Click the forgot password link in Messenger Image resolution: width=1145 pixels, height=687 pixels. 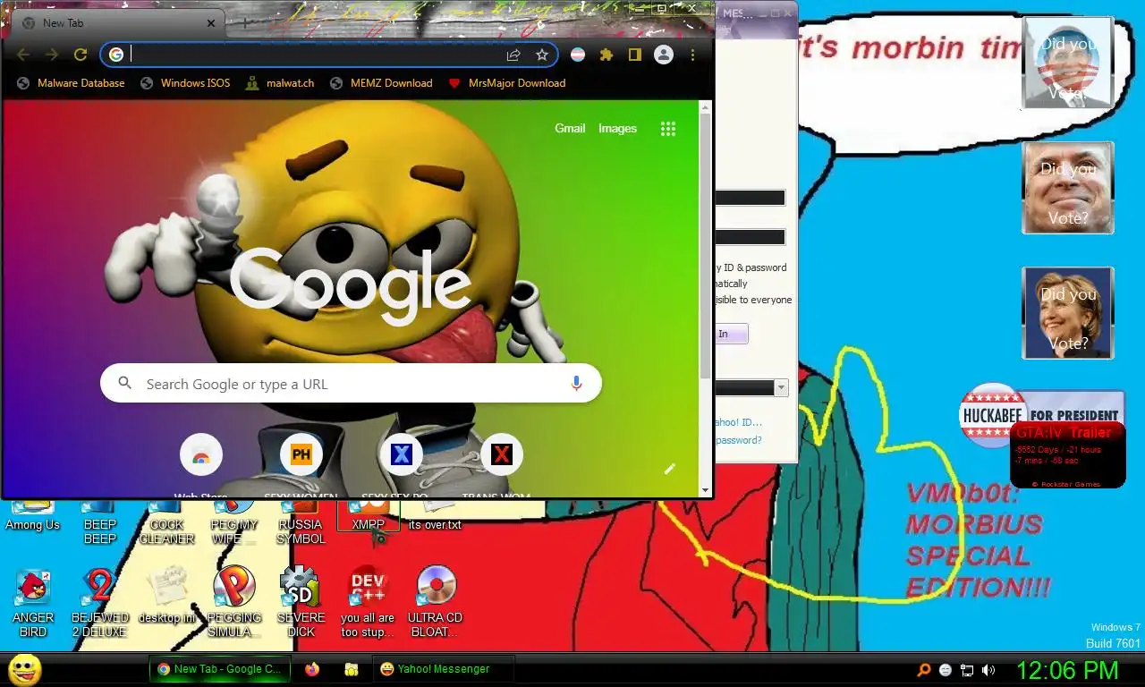(x=738, y=440)
